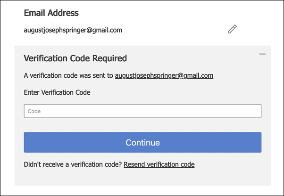This screenshot has width=284, height=196.
Task: Collapse the Verification Code Required panel
Action: (262, 54)
